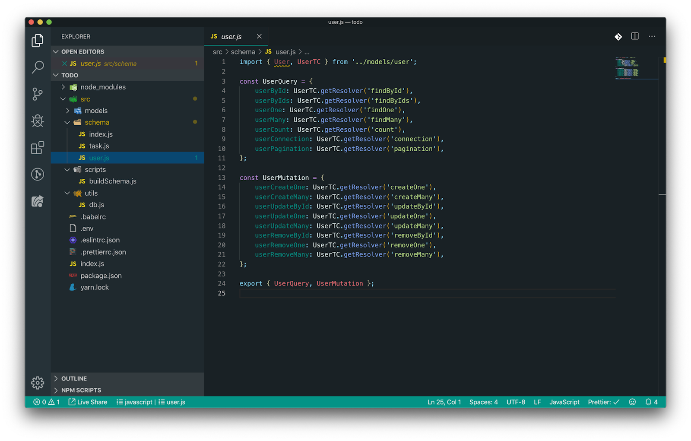The height and width of the screenshot is (441, 691).
Task: Open the Search sidebar icon
Action: pos(38,67)
